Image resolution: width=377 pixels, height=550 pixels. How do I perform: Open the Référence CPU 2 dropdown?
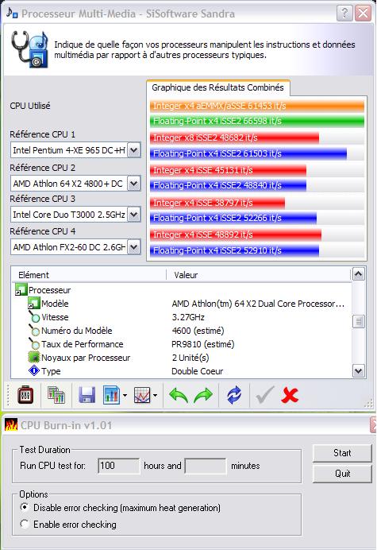pos(133,184)
